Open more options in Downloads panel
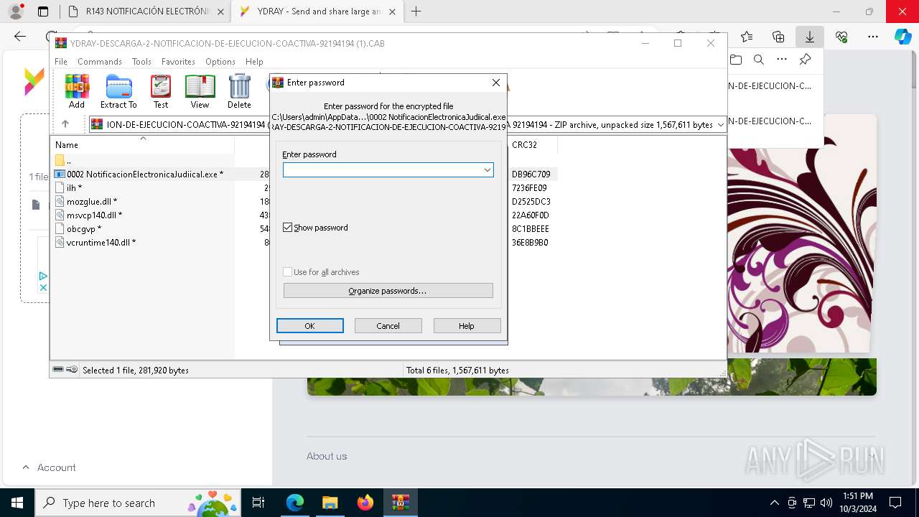This screenshot has width=919, height=517. coord(782,60)
